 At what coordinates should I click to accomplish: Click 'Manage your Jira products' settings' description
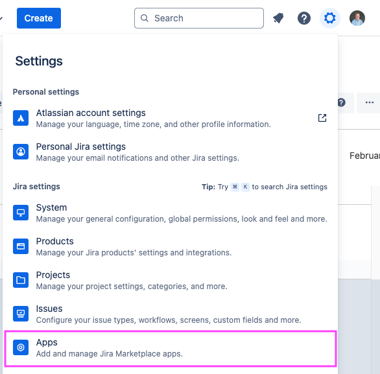click(134, 253)
